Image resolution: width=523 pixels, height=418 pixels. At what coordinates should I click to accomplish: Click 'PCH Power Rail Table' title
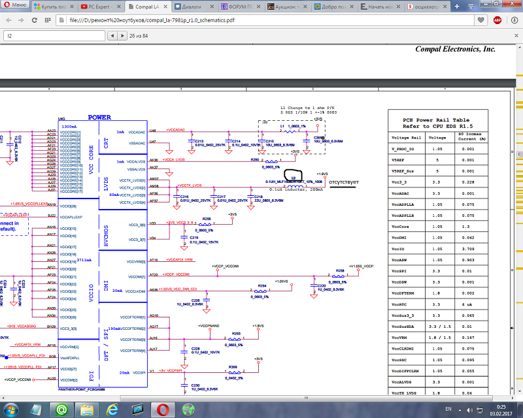coord(436,120)
